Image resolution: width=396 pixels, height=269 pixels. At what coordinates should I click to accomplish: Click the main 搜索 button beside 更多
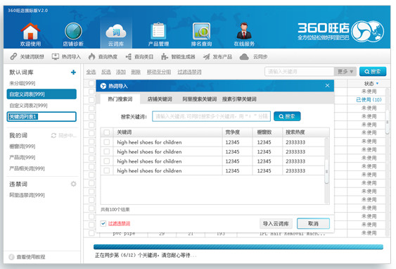tap(373, 72)
